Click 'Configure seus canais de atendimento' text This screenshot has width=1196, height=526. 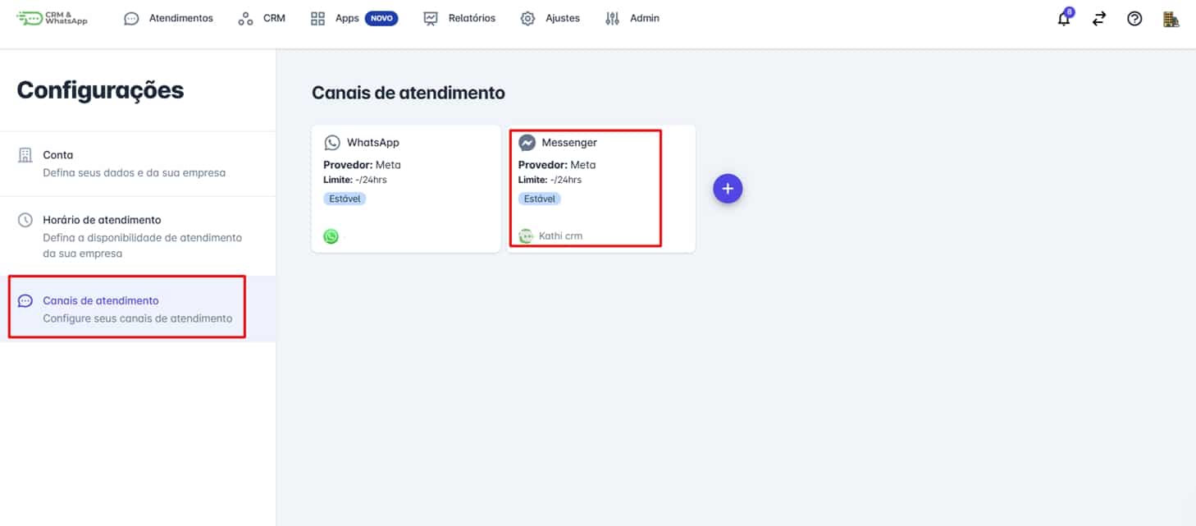tap(138, 318)
